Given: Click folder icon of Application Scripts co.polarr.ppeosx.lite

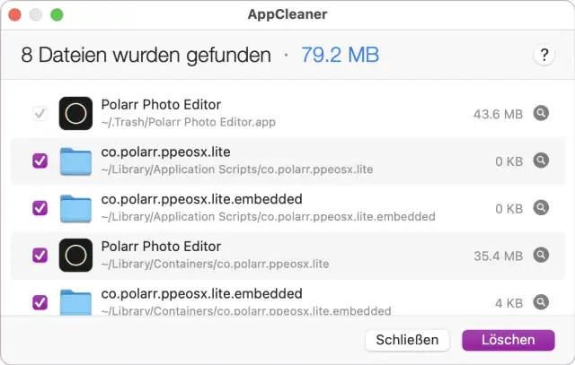Looking at the screenshot, I should [75, 161].
